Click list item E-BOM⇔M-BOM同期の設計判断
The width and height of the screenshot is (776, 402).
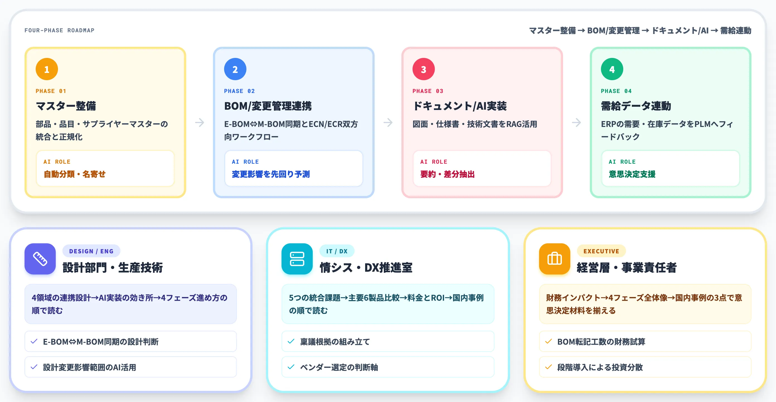point(131,341)
